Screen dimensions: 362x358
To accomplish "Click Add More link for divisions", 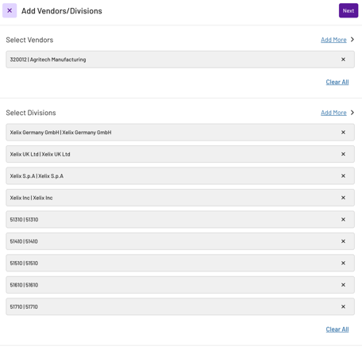I will [x=333, y=113].
